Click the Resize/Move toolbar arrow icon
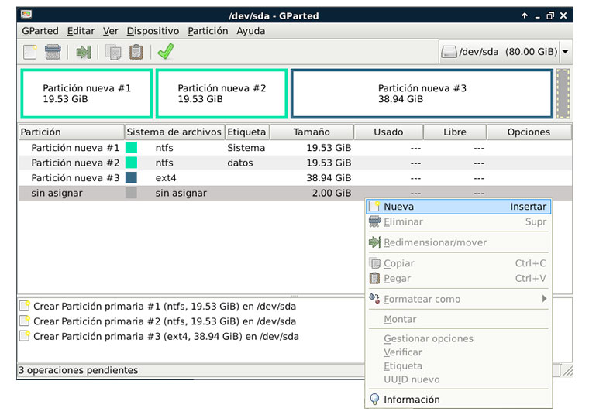The width and height of the screenshot is (589, 415). (84, 52)
